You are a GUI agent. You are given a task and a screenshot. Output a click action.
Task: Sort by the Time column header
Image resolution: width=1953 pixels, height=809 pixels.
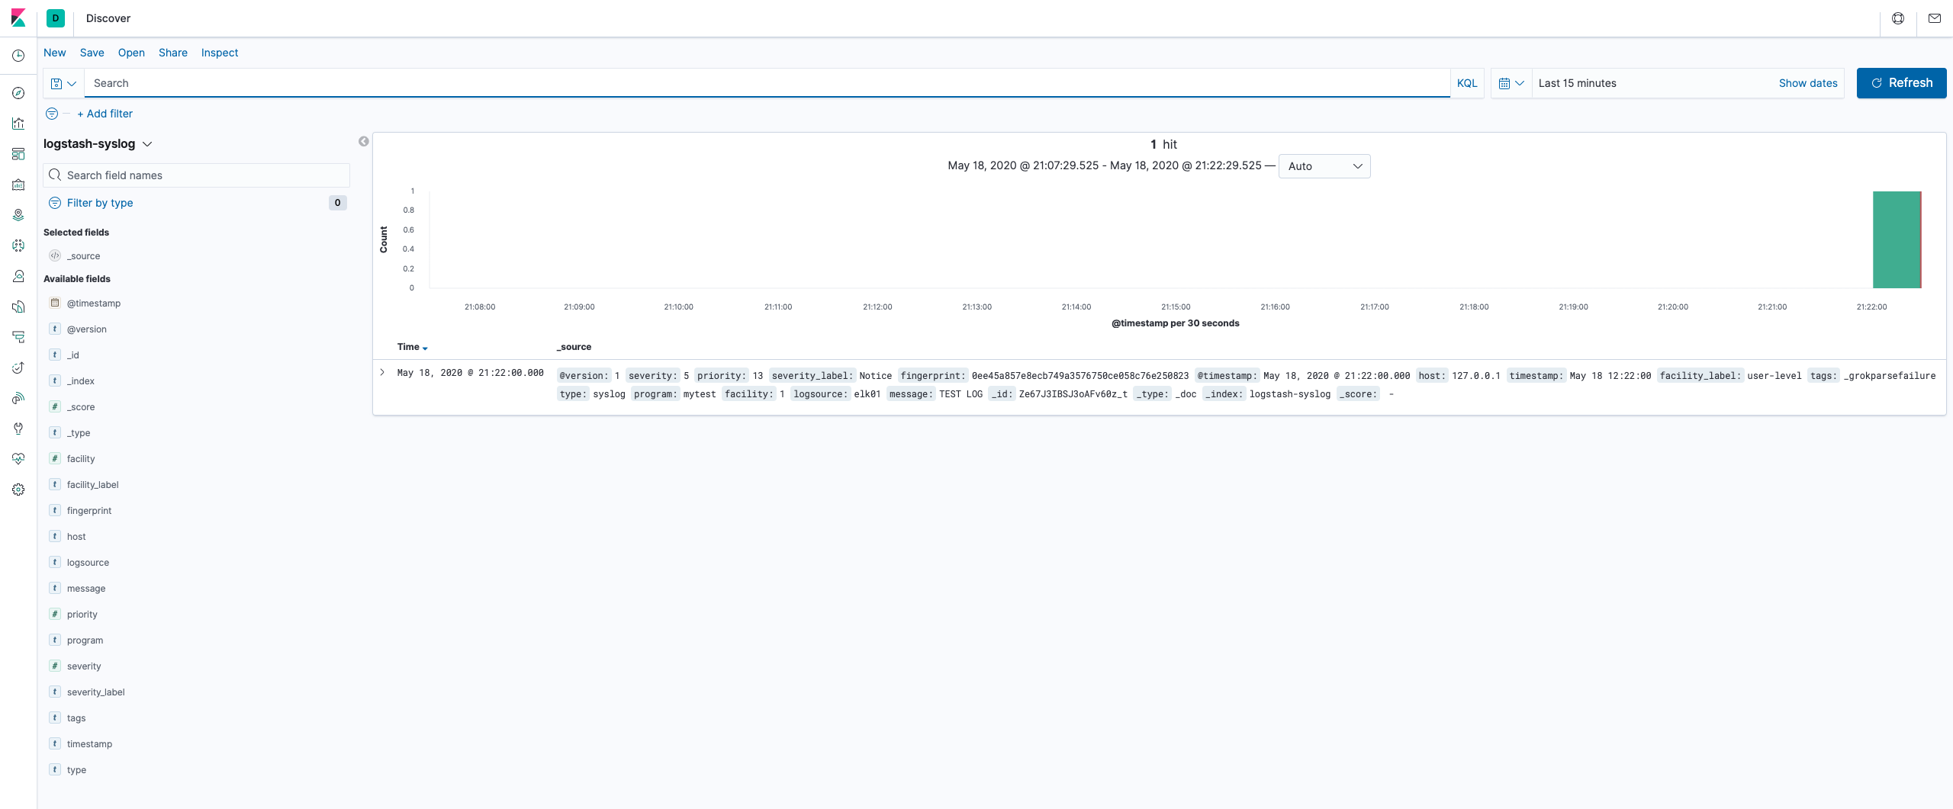click(x=413, y=347)
